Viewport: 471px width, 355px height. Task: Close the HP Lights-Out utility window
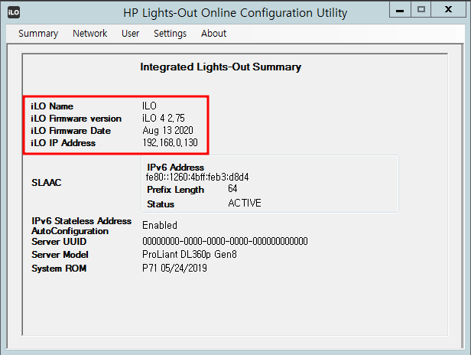tap(449, 10)
